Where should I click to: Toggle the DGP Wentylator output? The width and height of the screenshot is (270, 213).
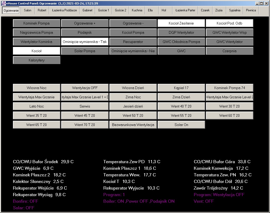pos(181,32)
